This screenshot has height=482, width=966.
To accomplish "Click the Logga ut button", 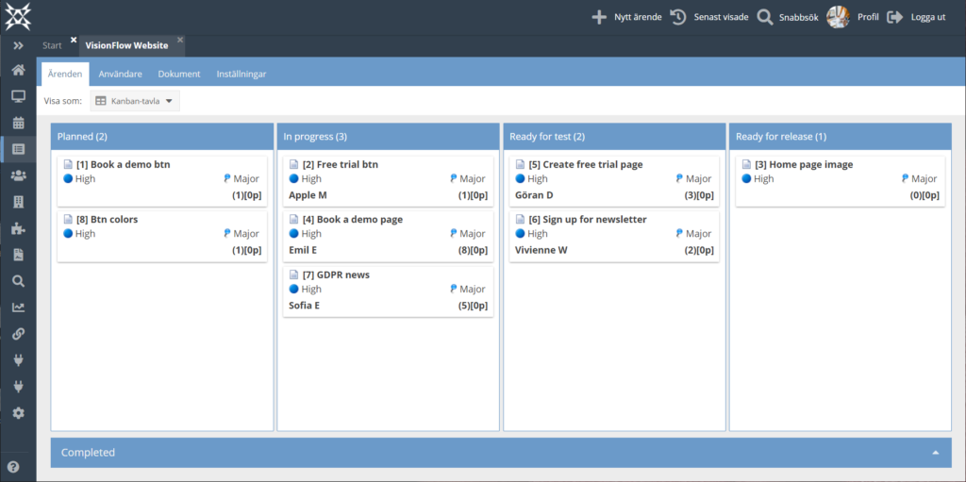I will pos(916,17).
